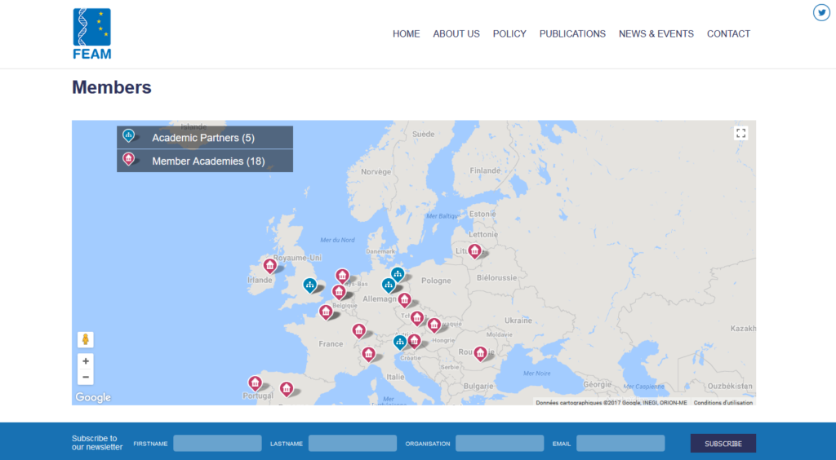The image size is (836, 460).
Task: Select the Street View pegman icon
Action: point(86,339)
